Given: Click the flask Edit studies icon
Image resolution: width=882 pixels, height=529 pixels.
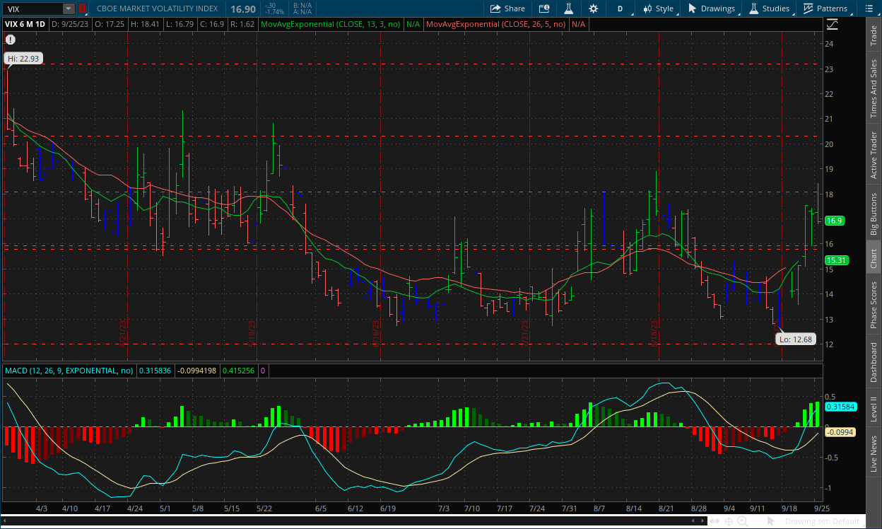Looking at the screenshot, I should (x=568, y=8).
